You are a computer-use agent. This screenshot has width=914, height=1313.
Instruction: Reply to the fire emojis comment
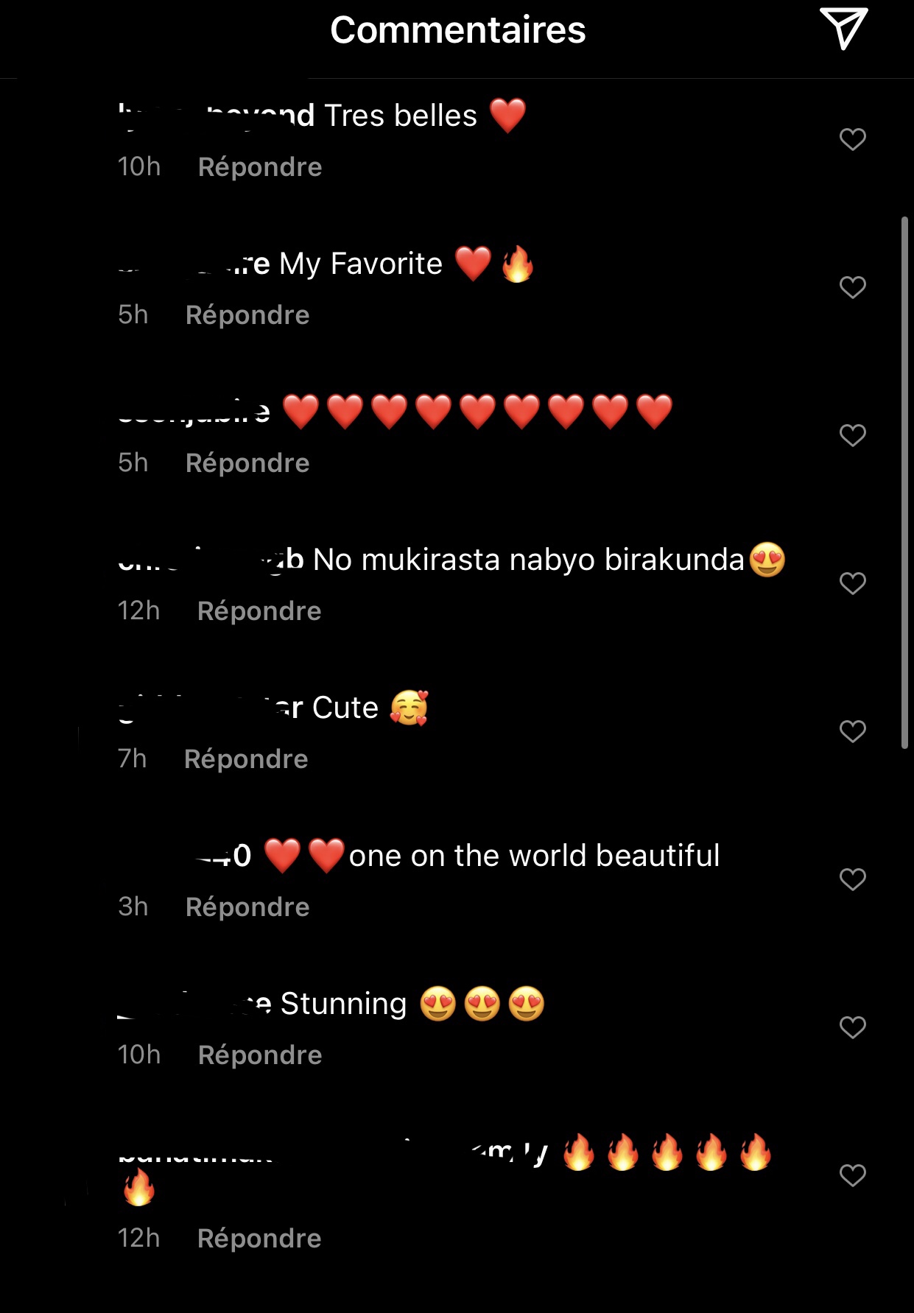coord(259,1239)
